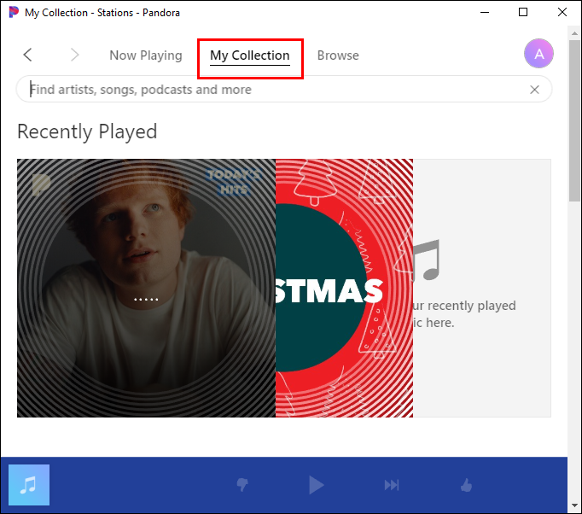Image resolution: width=582 pixels, height=514 pixels.
Task: Click the scroll down arrow of the scrollbar
Action: (574, 505)
